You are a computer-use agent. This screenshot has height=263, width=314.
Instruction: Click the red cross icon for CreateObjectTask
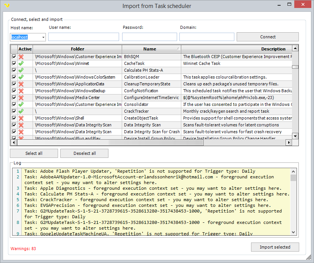tap(22, 118)
